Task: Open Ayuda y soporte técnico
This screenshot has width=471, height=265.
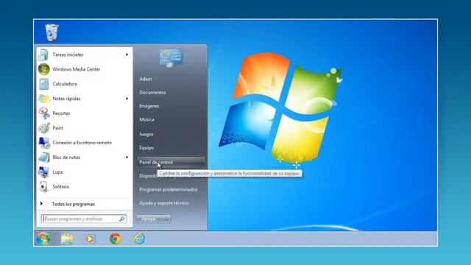Action: pyautogui.click(x=164, y=203)
